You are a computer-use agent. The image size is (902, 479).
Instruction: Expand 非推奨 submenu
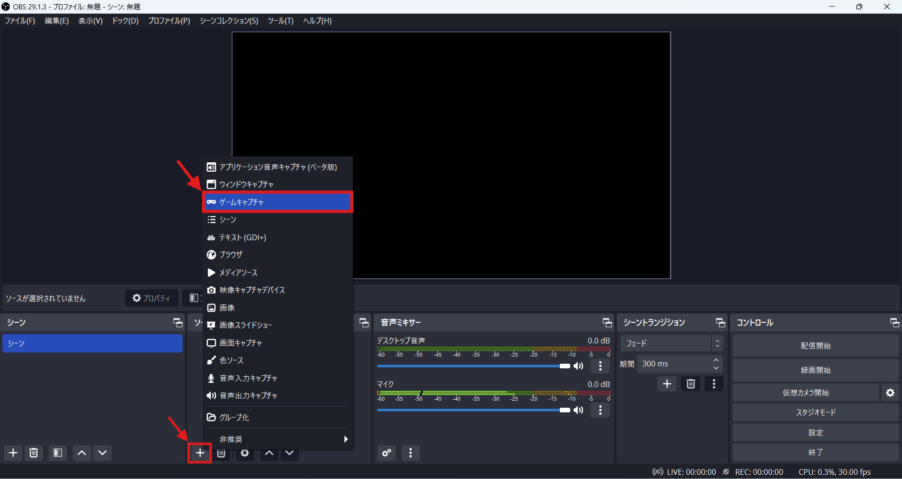click(x=278, y=439)
